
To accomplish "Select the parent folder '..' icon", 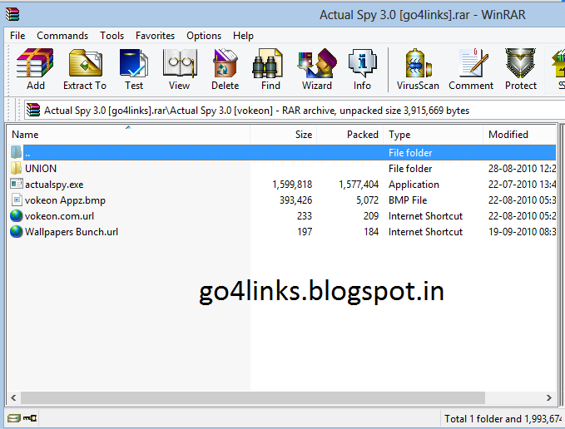I will click(x=16, y=152).
